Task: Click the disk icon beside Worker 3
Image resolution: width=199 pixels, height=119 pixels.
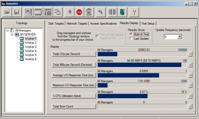Action: (x=22, y=47)
